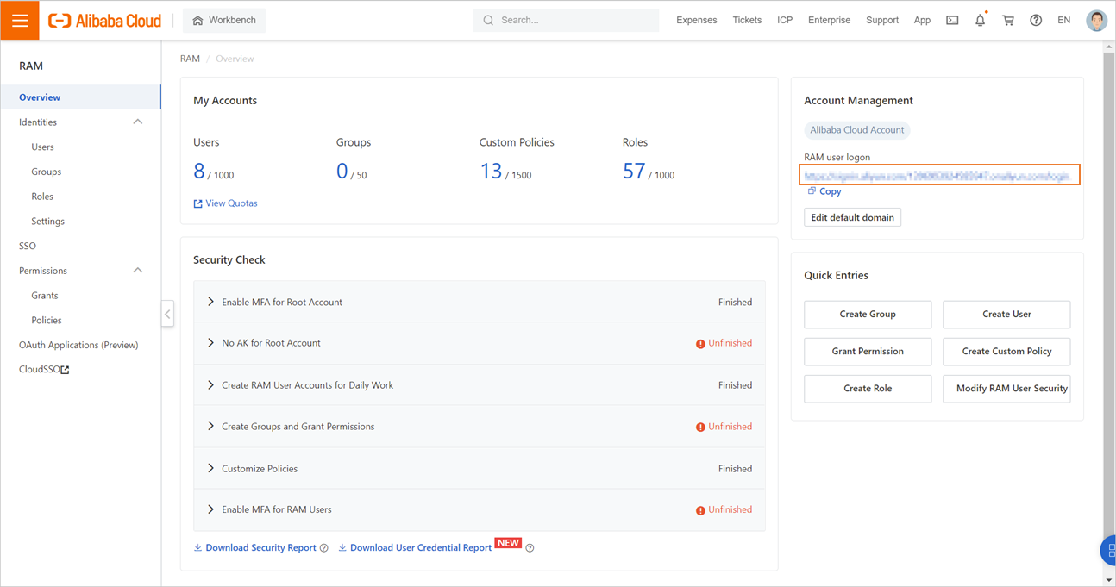Expand Enable MFA for Root Account
Viewport: 1116px width, 587px height.
tap(479, 302)
